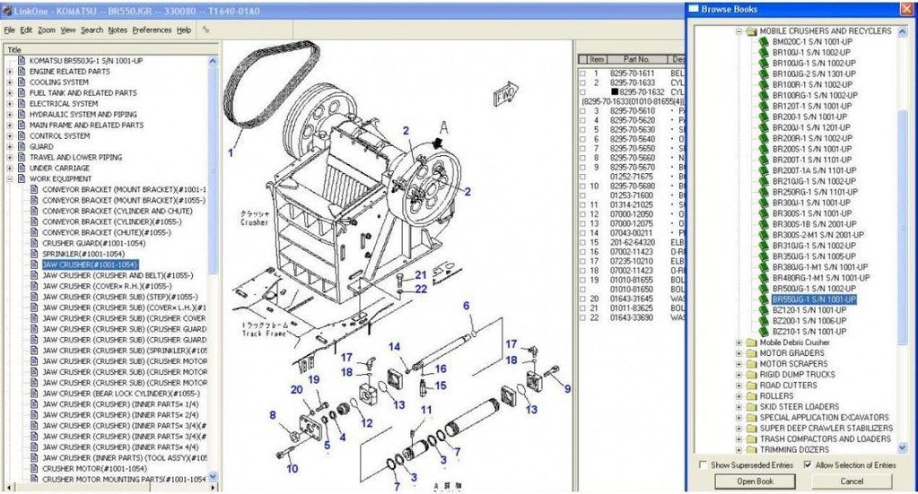Viewport: 918px width, 494px height.
Task: Select BR100JG-2 S/N 1301-UP book icon
Action: [x=764, y=74]
